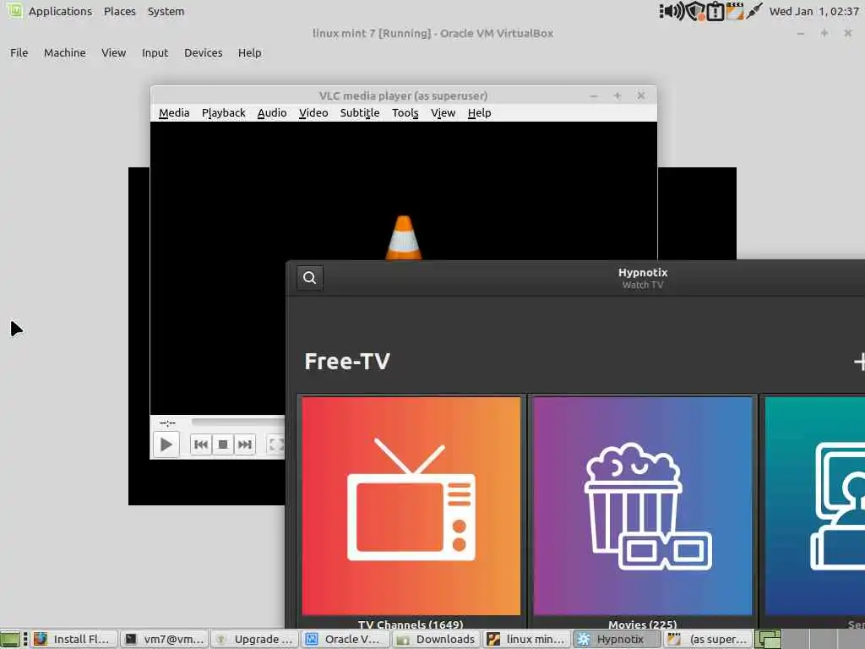Open VLC Audio menu

point(272,112)
